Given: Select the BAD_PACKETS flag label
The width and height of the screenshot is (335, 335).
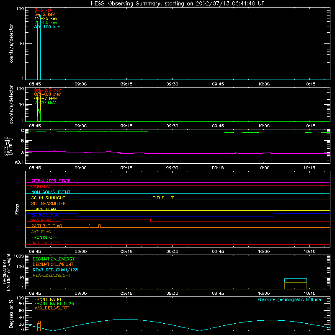Looking at the screenshot, I should click(x=46, y=243).
